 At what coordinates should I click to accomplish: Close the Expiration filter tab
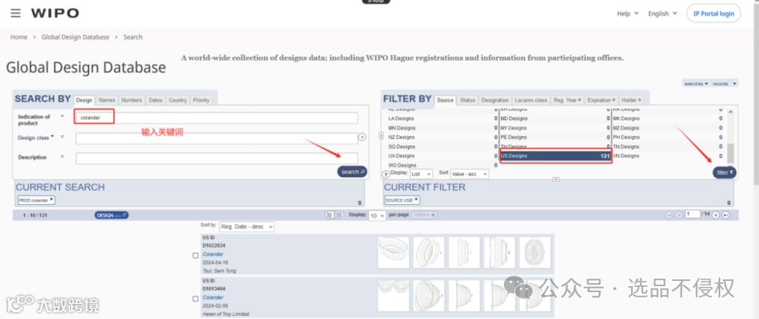614,100
